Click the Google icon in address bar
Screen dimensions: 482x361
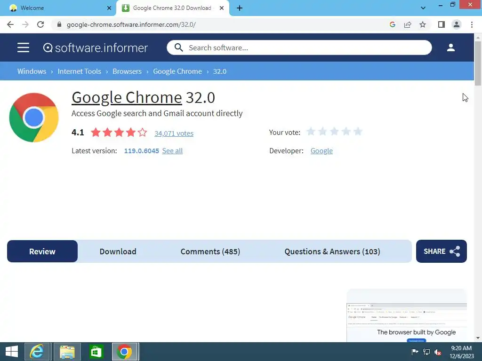pos(392,24)
